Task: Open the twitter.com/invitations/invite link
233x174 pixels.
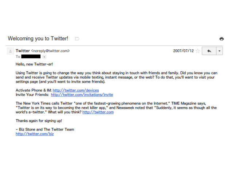Action: (x=82, y=95)
